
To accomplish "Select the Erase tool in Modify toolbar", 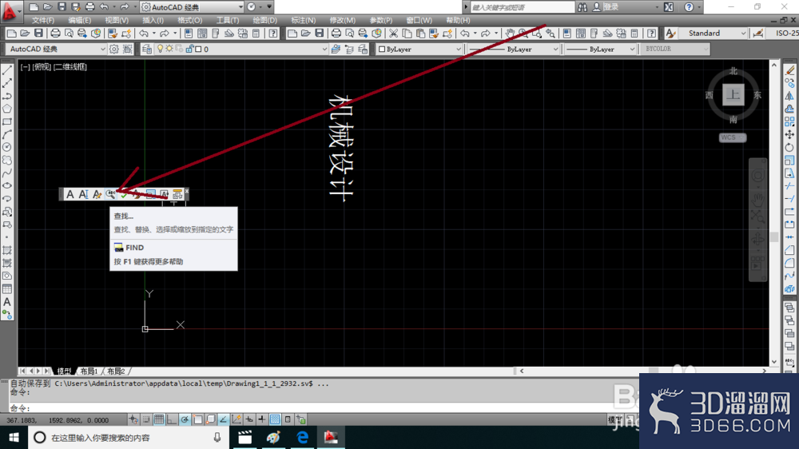I will tap(789, 70).
